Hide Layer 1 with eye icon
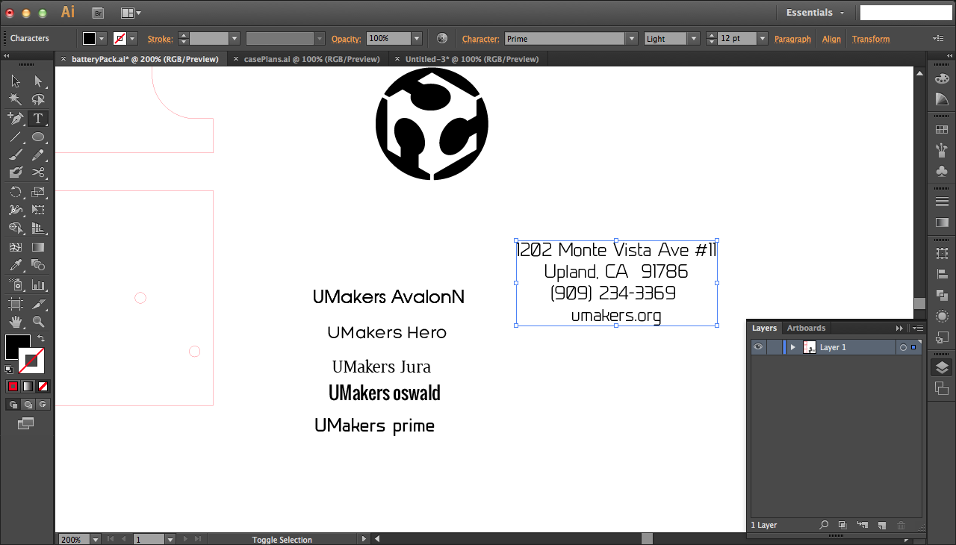 (758, 347)
